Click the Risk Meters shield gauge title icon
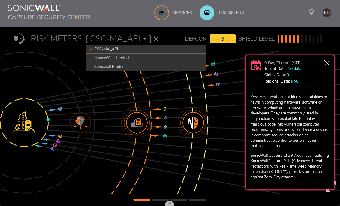340x206 pixels. pos(19,39)
